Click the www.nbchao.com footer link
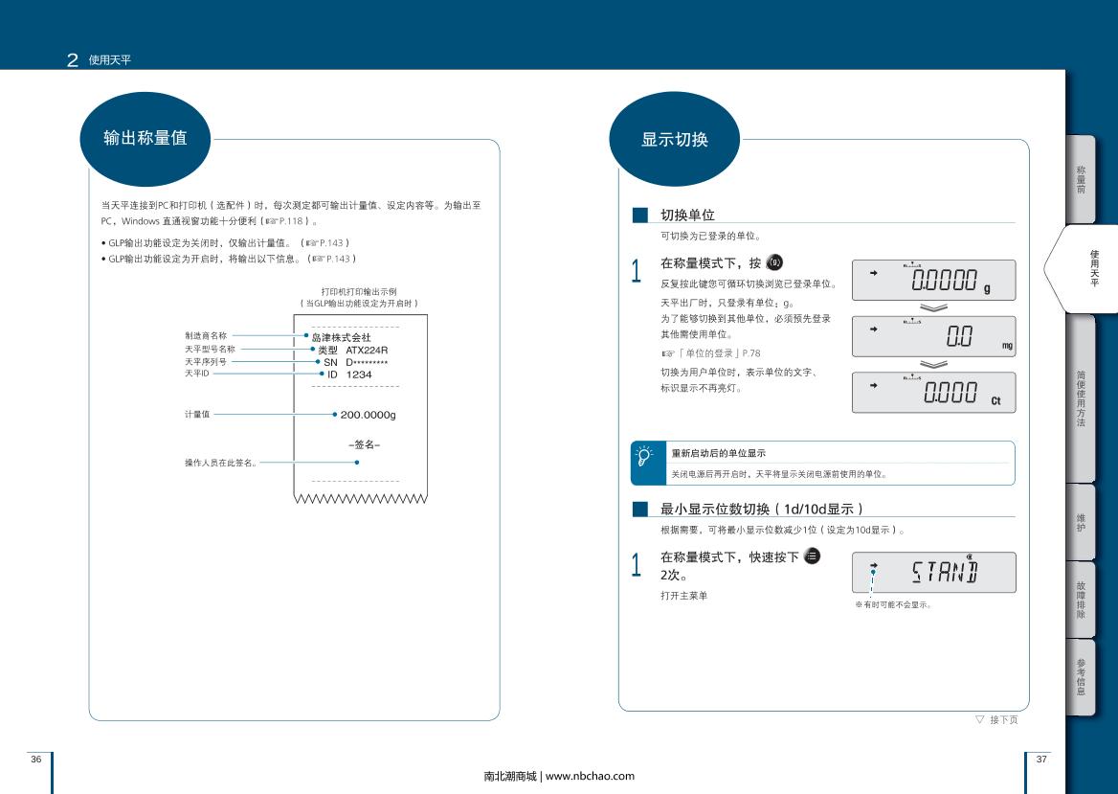 point(590,776)
